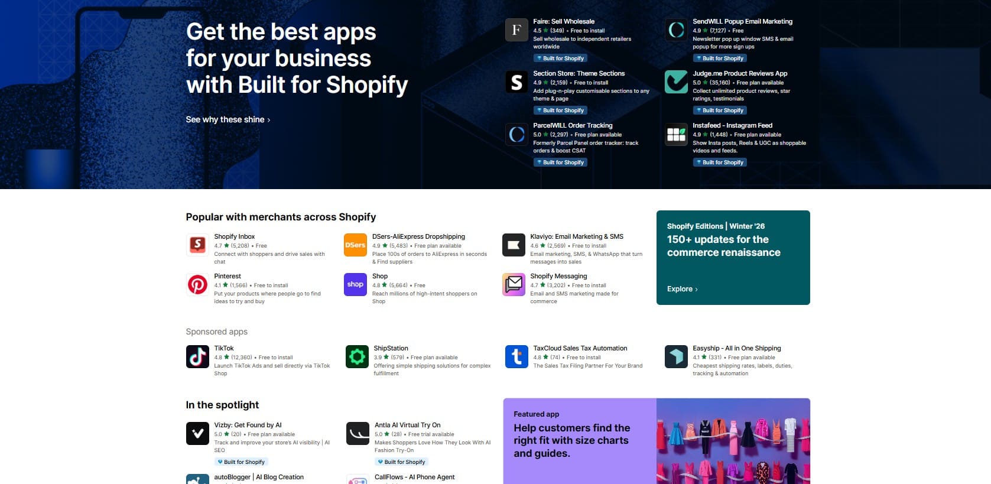
Task: Open TaxCloud Sales Tax Automation title
Action: click(x=580, y=348)
